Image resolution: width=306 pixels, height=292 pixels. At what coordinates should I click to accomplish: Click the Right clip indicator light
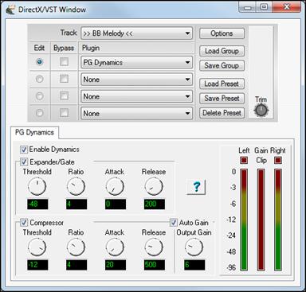(x=278, y=160)
